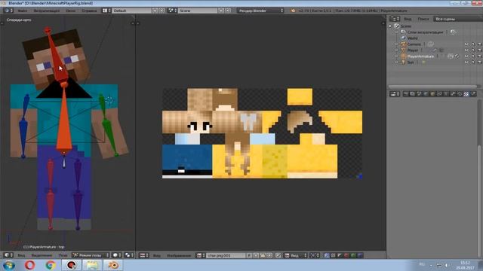This screenshot has width=483, height=271.
Task: Open the World tab in properties editor
Action: pos(426,94)
